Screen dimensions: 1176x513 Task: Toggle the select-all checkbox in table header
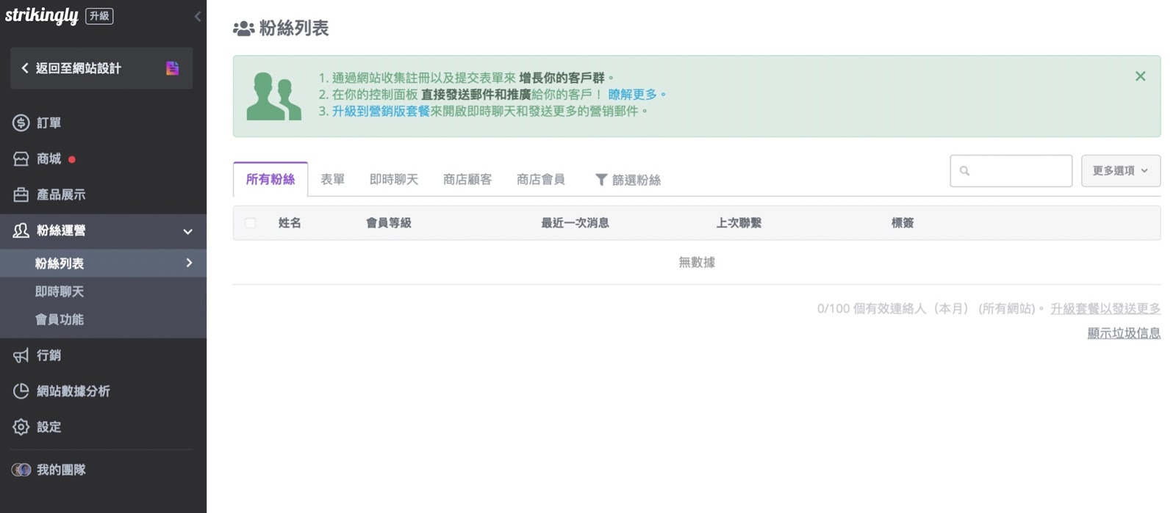click(251, 223)
